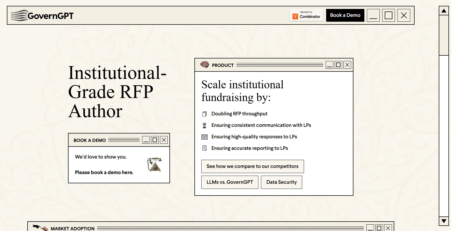The width and height of the screenshot is (451, 231).
Task: Click the scroll down arrow
Action: [x=444, y=221]
